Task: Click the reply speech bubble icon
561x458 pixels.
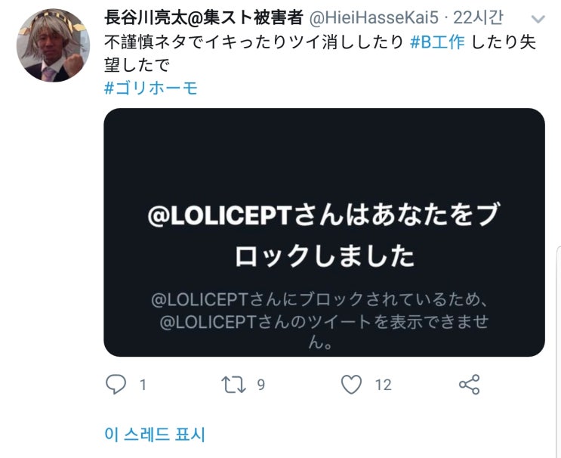Action: tap(116, 384)
